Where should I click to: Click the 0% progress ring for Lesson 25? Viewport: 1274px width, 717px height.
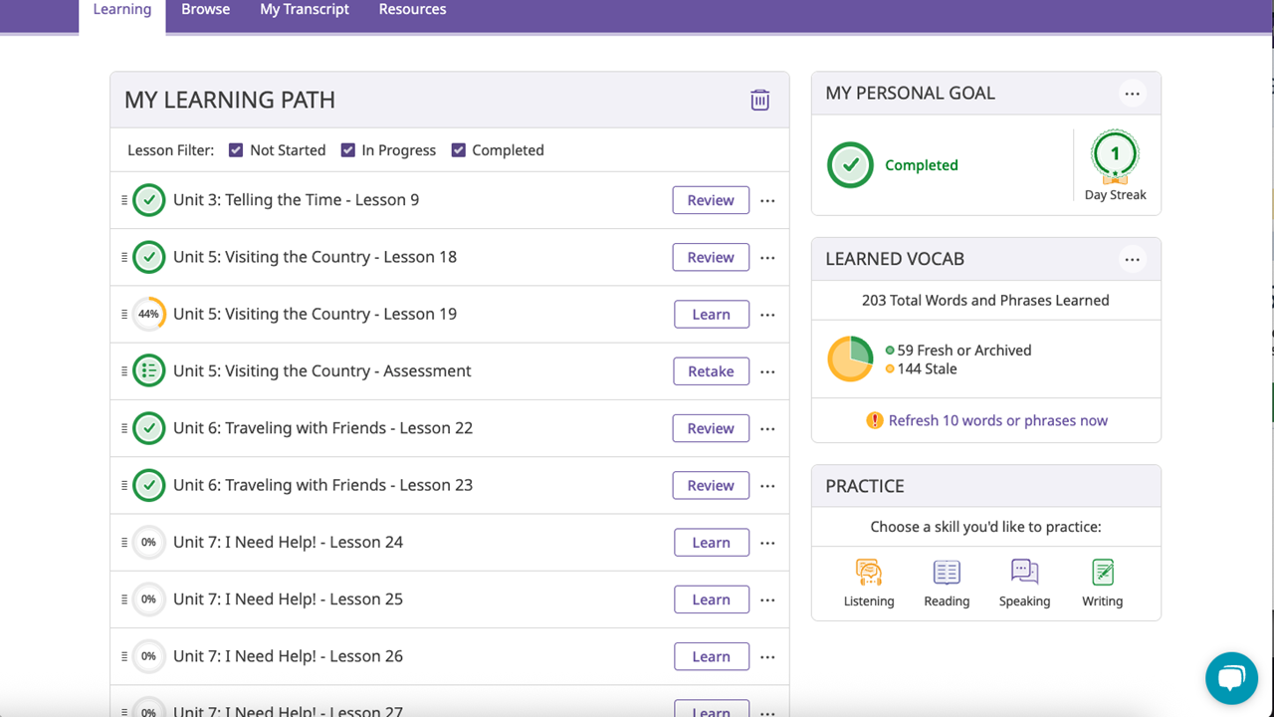pyautogui.click(x=148, y=599)
